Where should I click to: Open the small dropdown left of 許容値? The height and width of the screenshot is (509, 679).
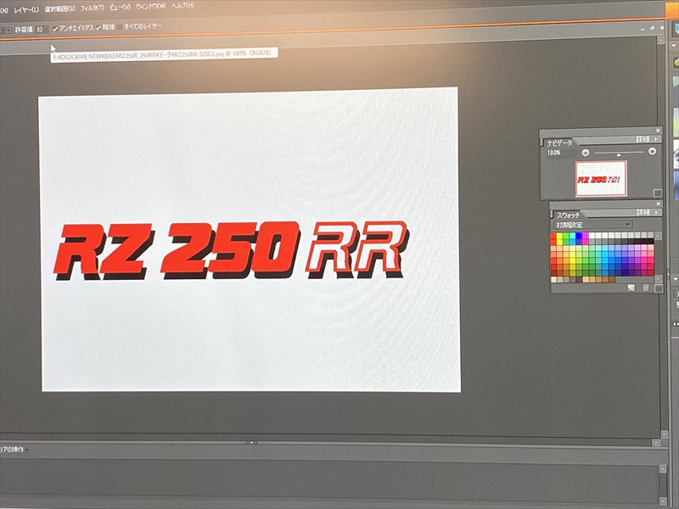click(8, 31)
